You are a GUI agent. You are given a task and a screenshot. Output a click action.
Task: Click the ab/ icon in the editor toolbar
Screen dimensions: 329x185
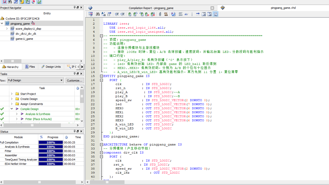coord(186,14)
